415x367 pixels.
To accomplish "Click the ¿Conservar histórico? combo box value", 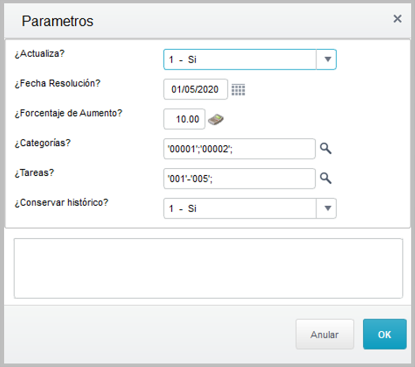I will point(240,208).
